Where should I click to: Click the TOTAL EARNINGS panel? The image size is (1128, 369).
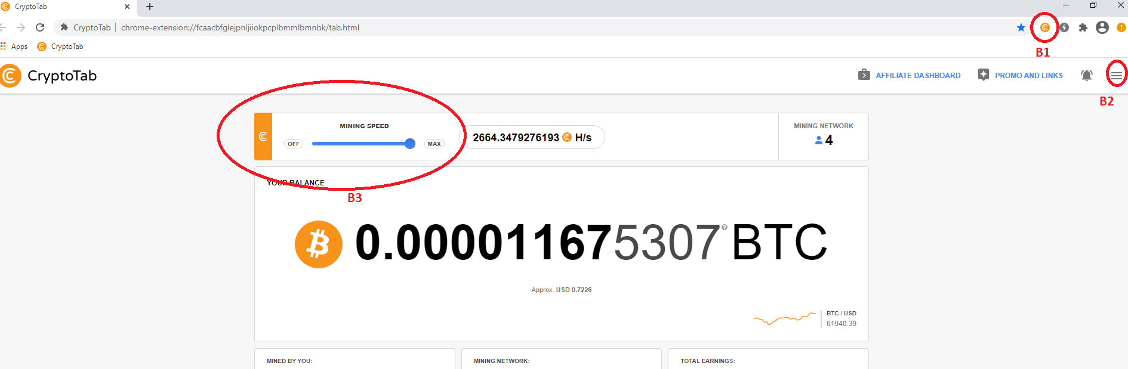768,359
